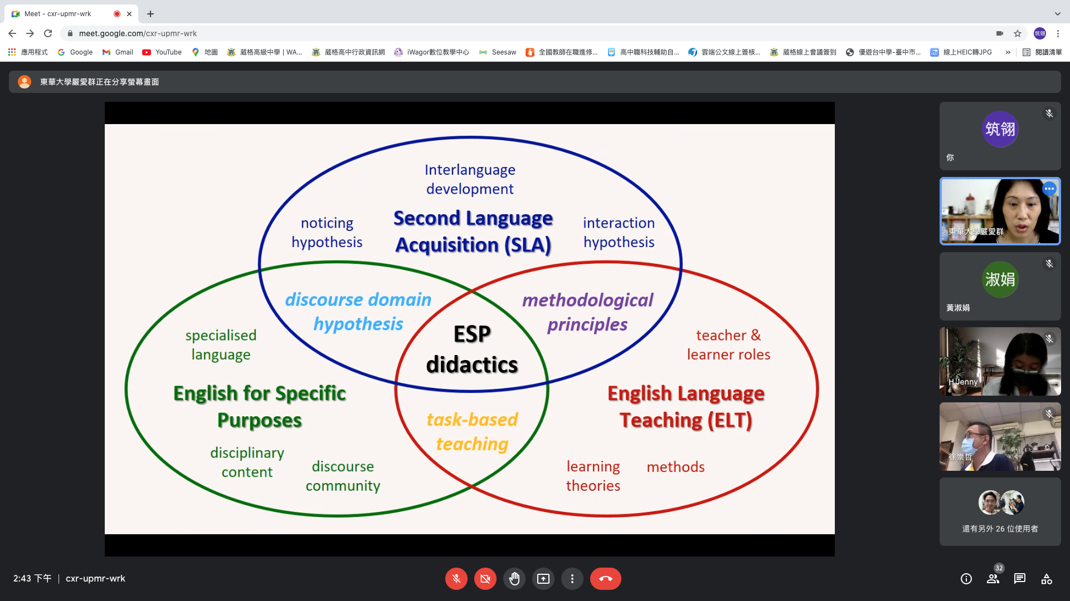Image resolution: width=1070 pixels, height=601 pixels.
Task: Show the participants list panel
Action: click(993, 579)
